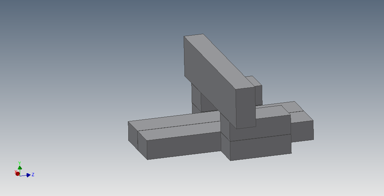
Task: Click the green Y-axis arrow on the triad
Action: coord(20,168)
